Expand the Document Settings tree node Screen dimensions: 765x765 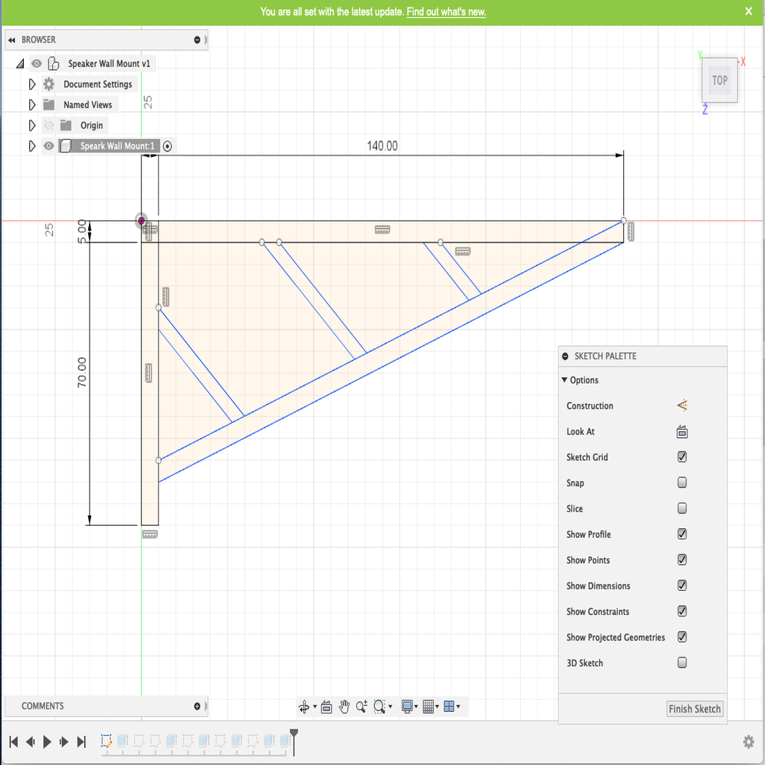point(32,84)
